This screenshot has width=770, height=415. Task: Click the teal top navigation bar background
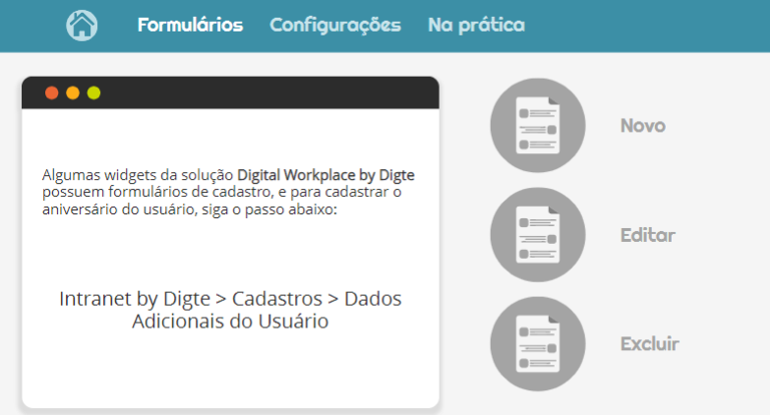(x=638, y=26)
